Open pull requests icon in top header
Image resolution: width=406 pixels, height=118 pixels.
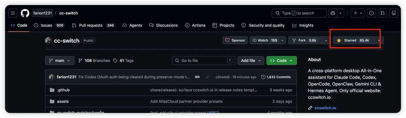coord(382,13)
